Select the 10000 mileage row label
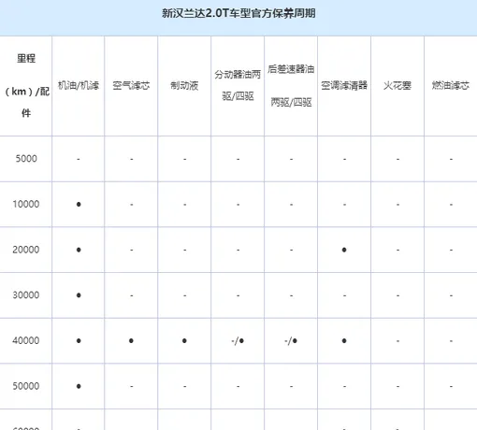The width and height of the screenshot is (477, 430). tap(26, 204)
